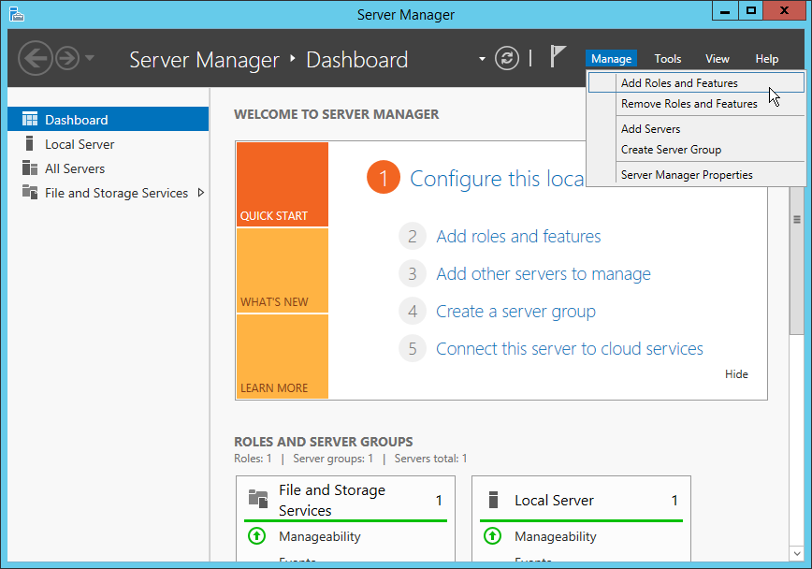Click the File and Storage Services tile icon

click(258, 499)
